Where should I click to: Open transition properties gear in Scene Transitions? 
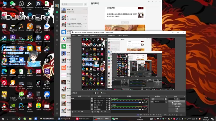pyautogui.click(x=166, y=99)
